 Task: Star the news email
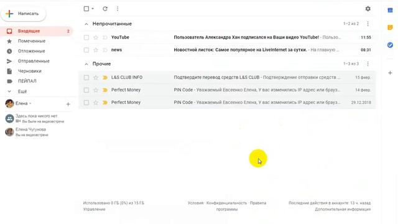(x=96, y=50)
